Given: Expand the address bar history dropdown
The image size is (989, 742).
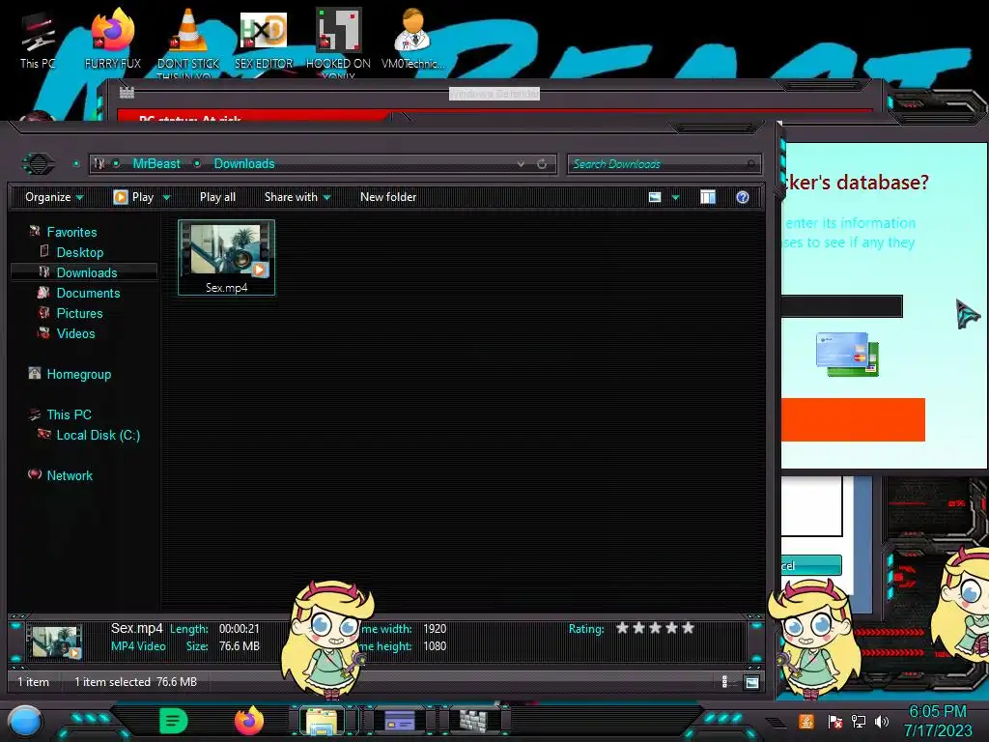Looking at the screenshot, I should [x=521, y=163].
